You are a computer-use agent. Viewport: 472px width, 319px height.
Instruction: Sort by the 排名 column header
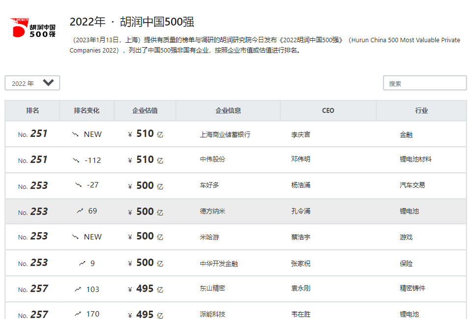point(32,110)
